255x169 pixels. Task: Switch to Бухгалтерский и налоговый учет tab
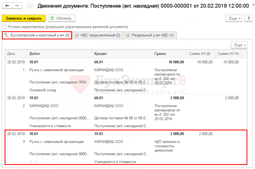[x=37, y=35]
